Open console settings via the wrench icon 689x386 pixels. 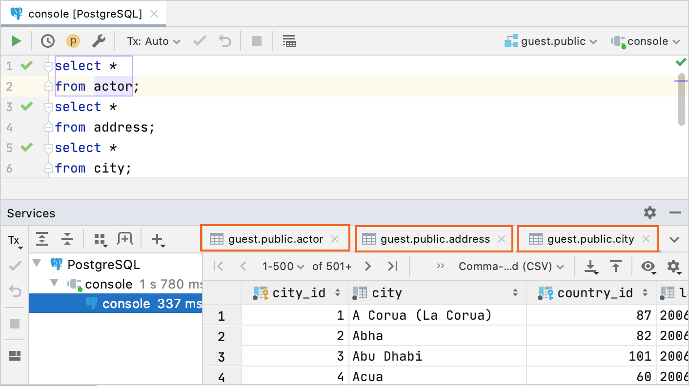coord(100,41)
